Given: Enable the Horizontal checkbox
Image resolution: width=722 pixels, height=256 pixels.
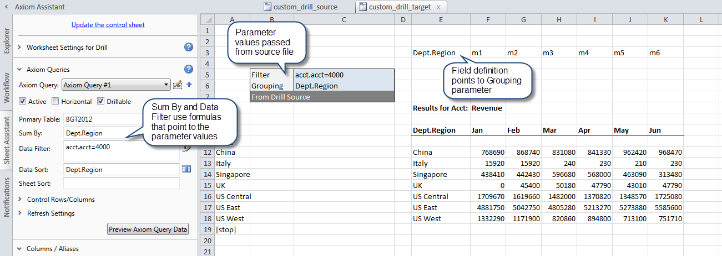Looking at the screenshot, I should [x=55, y=102].
